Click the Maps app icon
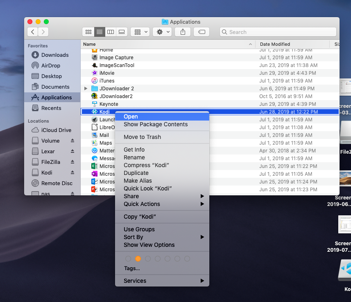The image size is (351, 302). tap(95, 143)
